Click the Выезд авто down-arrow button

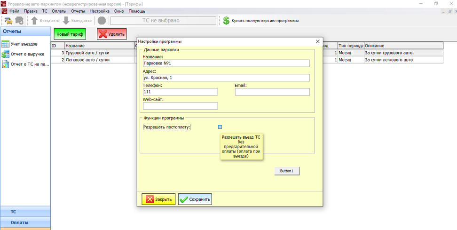[77, 21]
